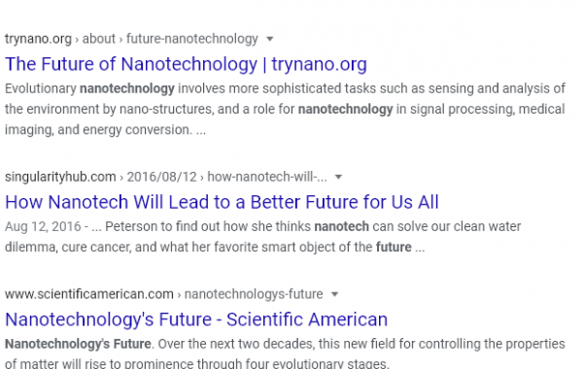Click the snippet beginning 'Evolutionary nanotechnology involves'
Image resolution: width=583 pixels, height=369 pixels.
coord(285,110)
